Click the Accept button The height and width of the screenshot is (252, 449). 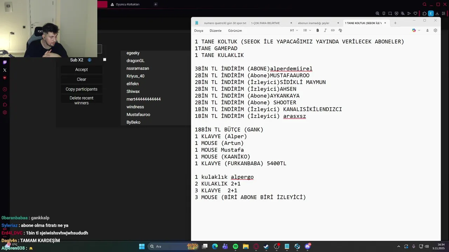tap(81, 70)
